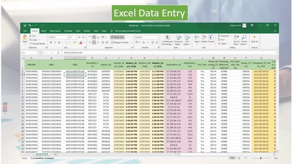Cut the selection with the scissors icon

click(30, 36)
